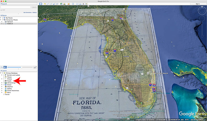The image size is (207, 121).
Task: Adjust the overlay opacity slider handle
Action: click(x=21, y=67)
